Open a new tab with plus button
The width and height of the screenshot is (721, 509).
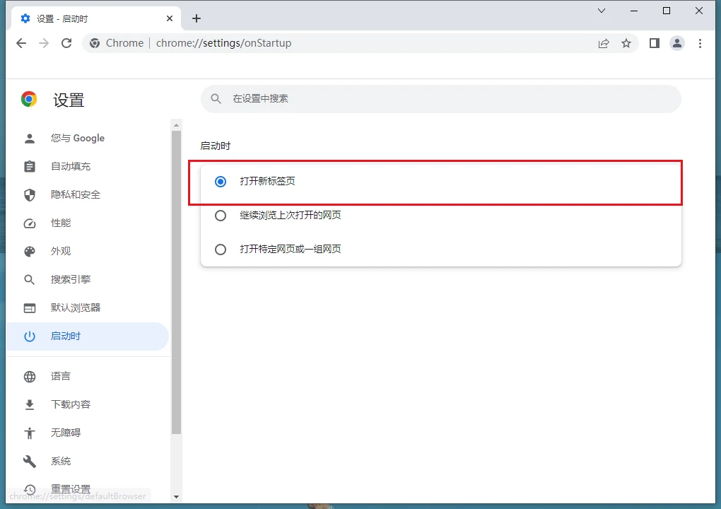197,18
